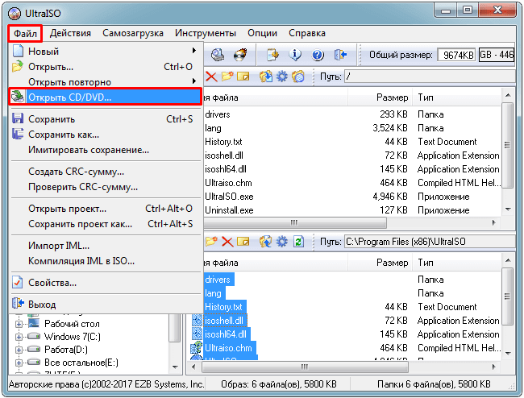
Task: Click the rename icon in the local pane toolbar
Action: pos(243,242)
